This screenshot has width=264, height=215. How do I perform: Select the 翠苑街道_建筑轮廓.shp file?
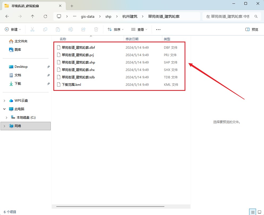(78, 62)
